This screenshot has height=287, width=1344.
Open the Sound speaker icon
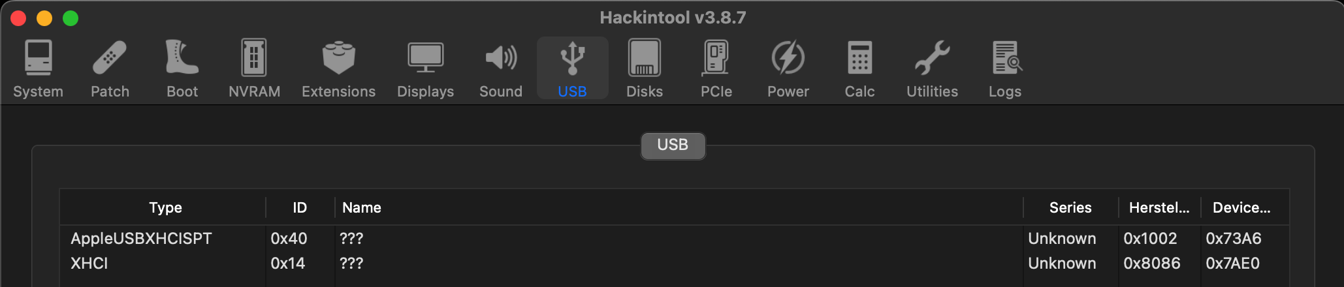501,58
